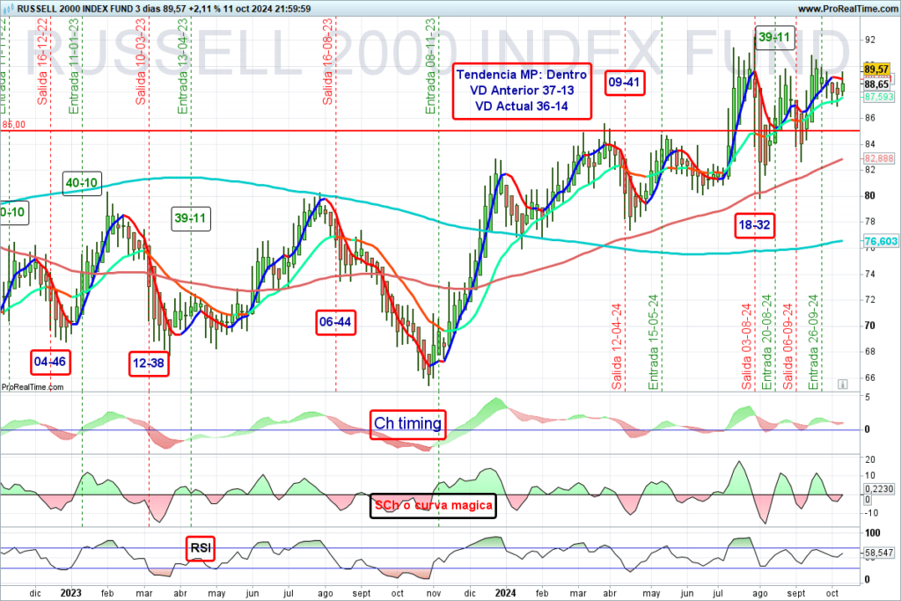Select the green 87,593 moving average value
Viewport: 901px width, 601px height.
pyautogui.click(x=879, y=97)
